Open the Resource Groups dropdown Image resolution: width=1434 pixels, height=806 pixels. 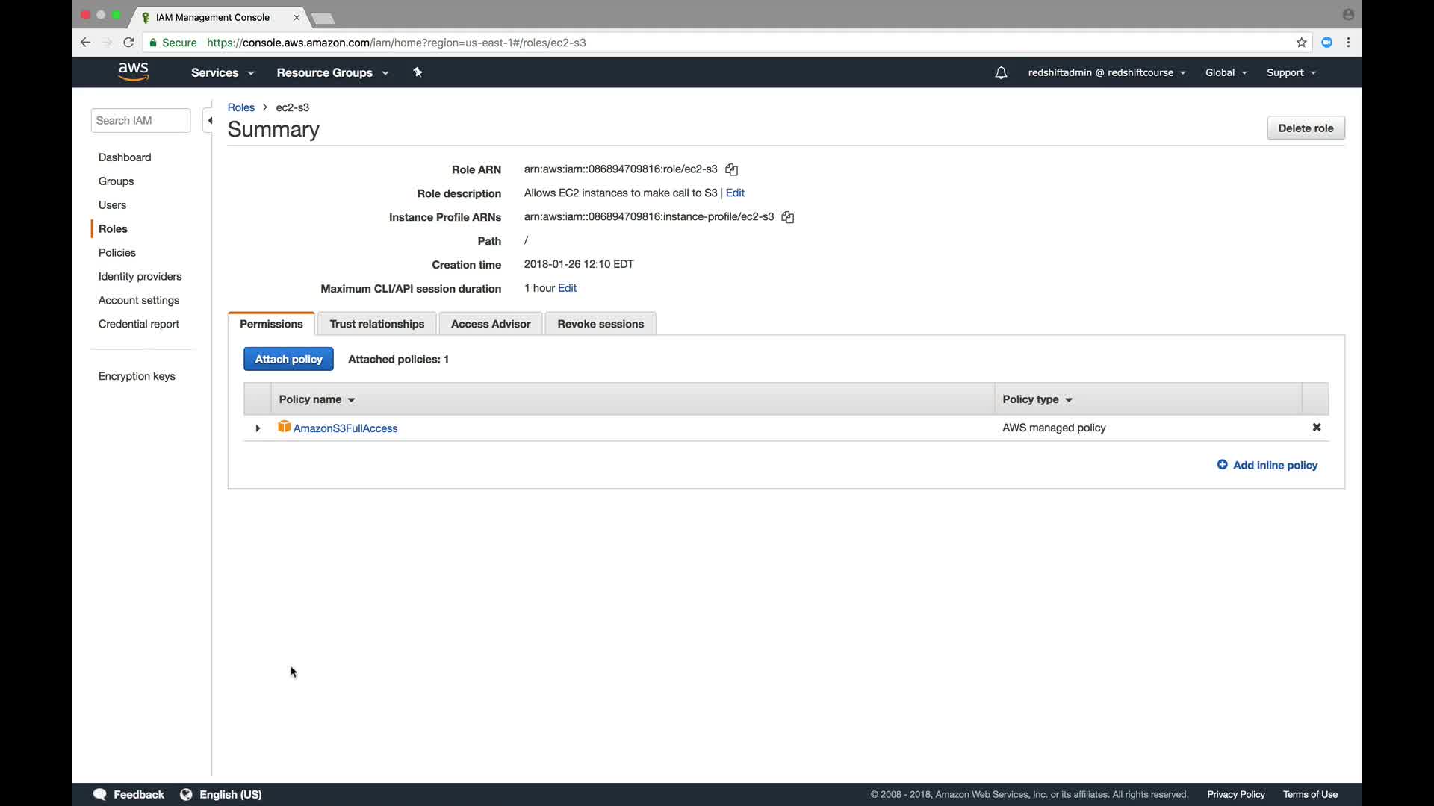coord(332,72)
